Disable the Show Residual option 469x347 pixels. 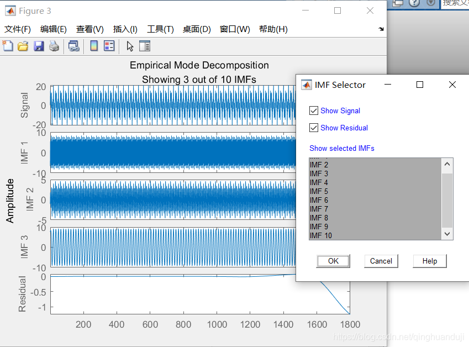[x=314, y=128]
